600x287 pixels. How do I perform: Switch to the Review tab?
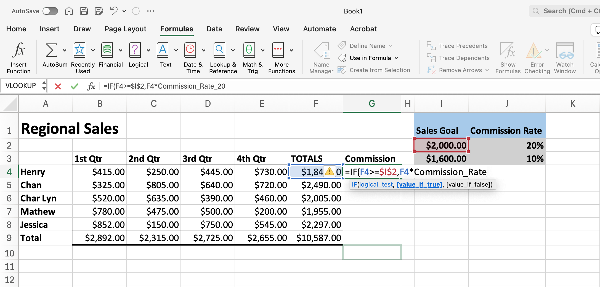[247, 29]
